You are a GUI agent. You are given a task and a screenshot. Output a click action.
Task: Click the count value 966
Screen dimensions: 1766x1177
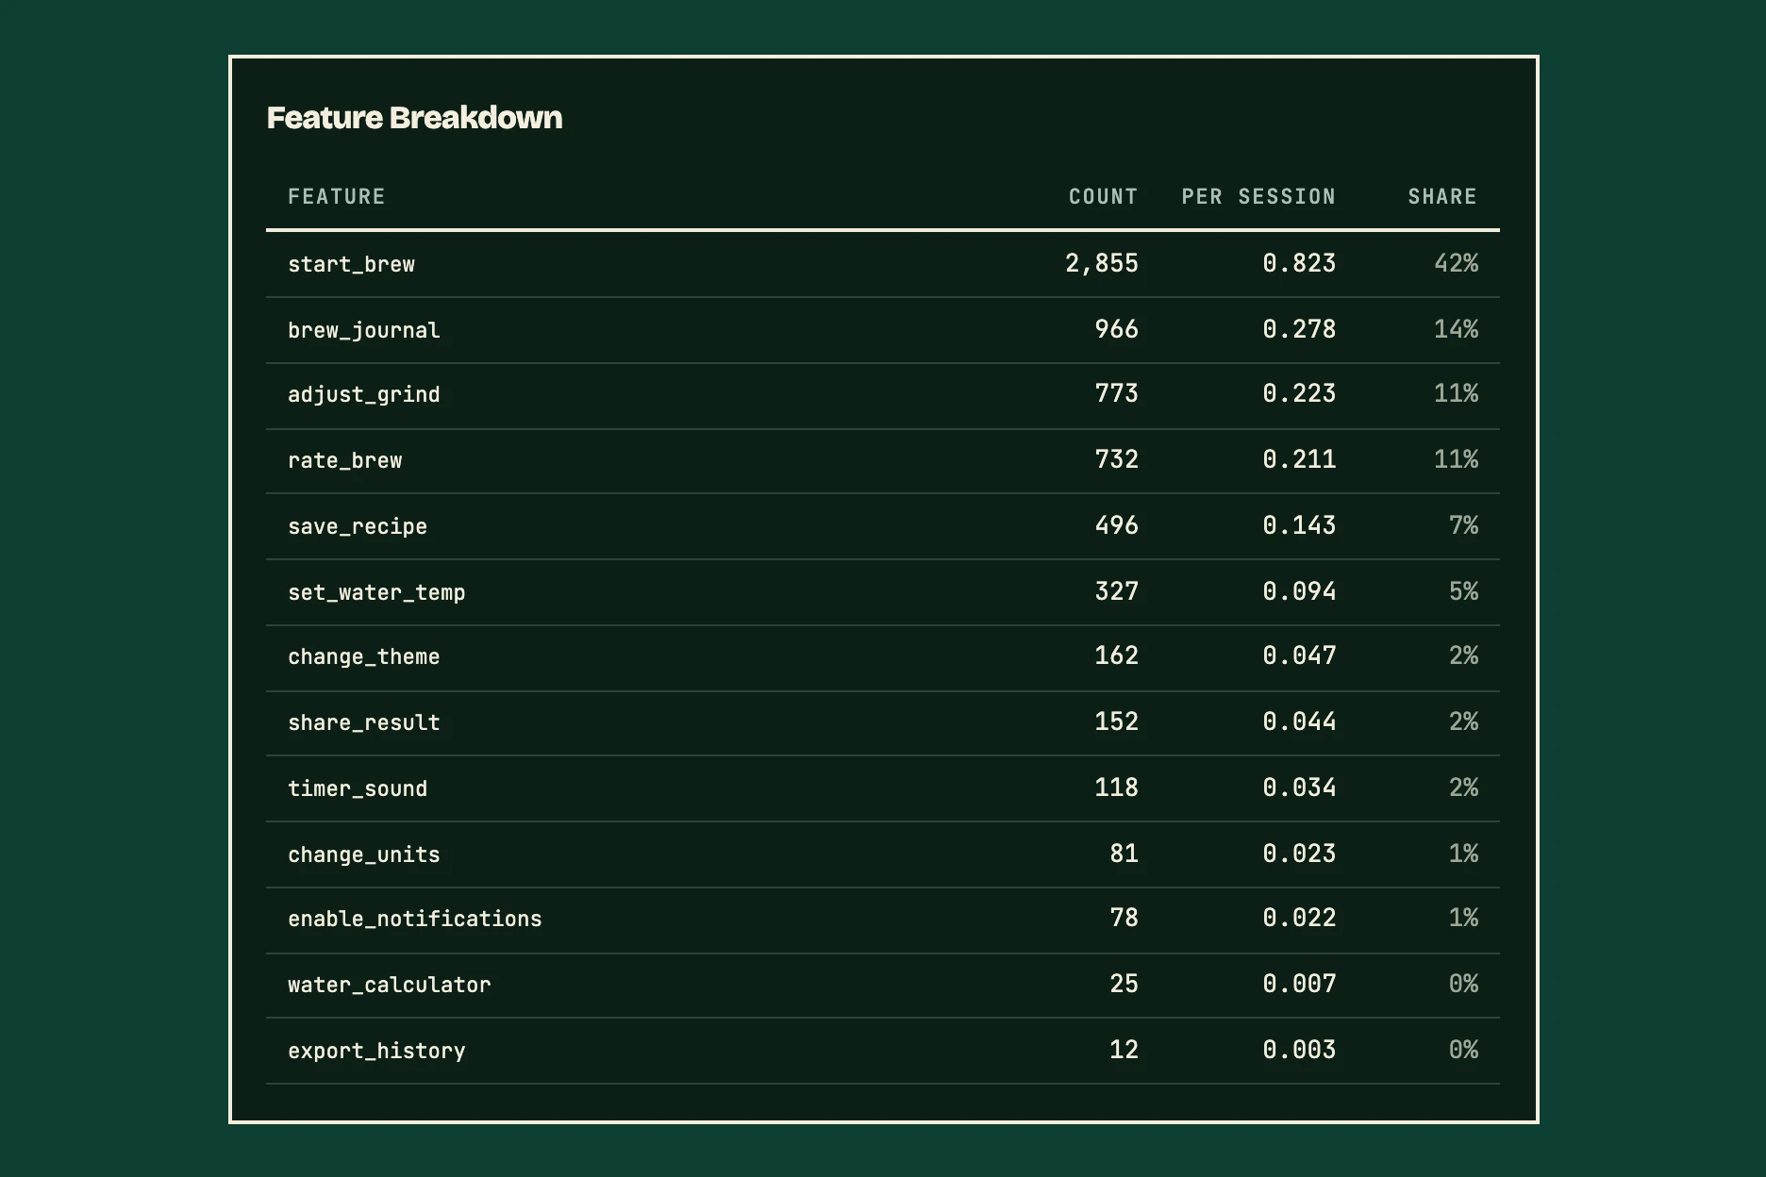click(1117, 329)
